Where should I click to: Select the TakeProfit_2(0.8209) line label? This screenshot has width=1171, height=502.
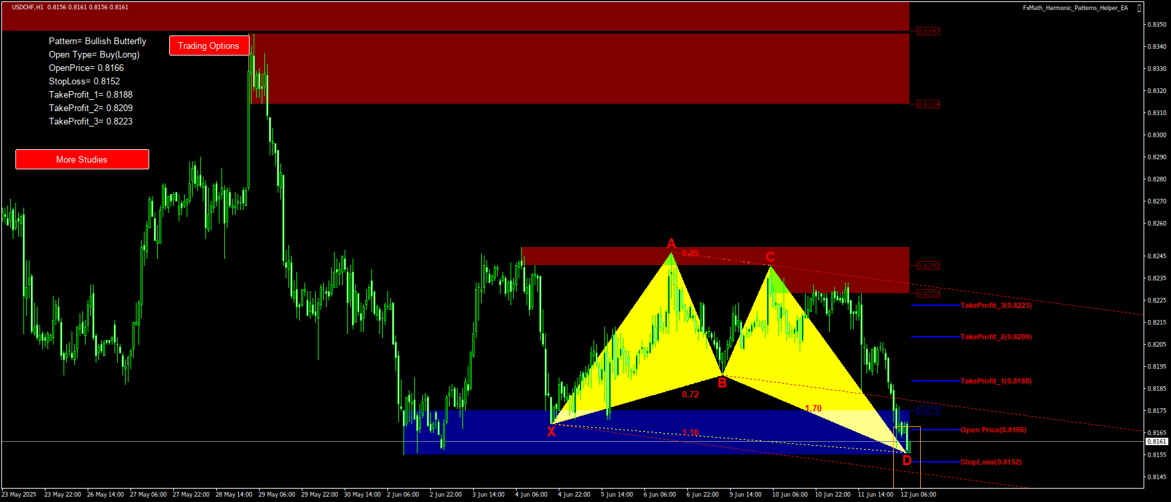pos(996,337)
